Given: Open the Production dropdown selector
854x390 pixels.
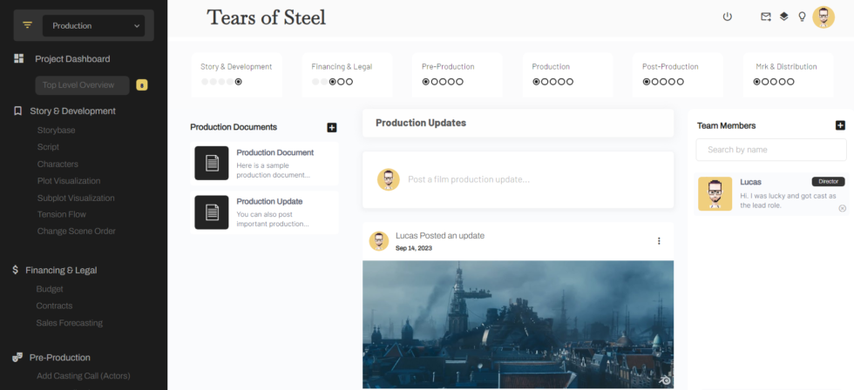Looking at the screenshot, I should click(x=96, y=26).
